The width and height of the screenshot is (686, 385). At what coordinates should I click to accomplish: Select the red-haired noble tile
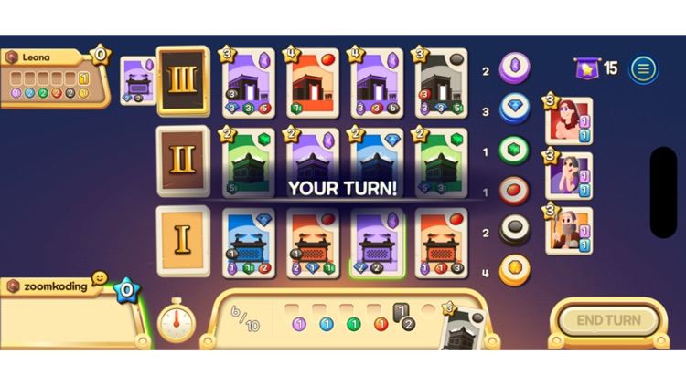click(569, 121)
